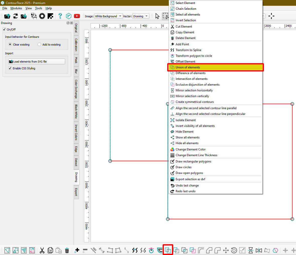Click the top-left contour vertex point
This screenshot has height=255, width=296.
pyautogui.click(x=110, y=50)
